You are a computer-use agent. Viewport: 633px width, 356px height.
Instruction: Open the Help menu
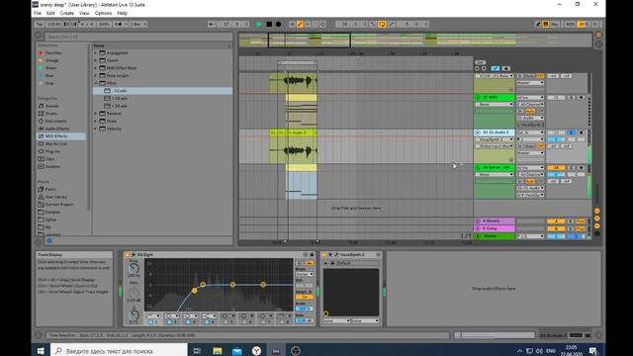(x=122, y=13)
